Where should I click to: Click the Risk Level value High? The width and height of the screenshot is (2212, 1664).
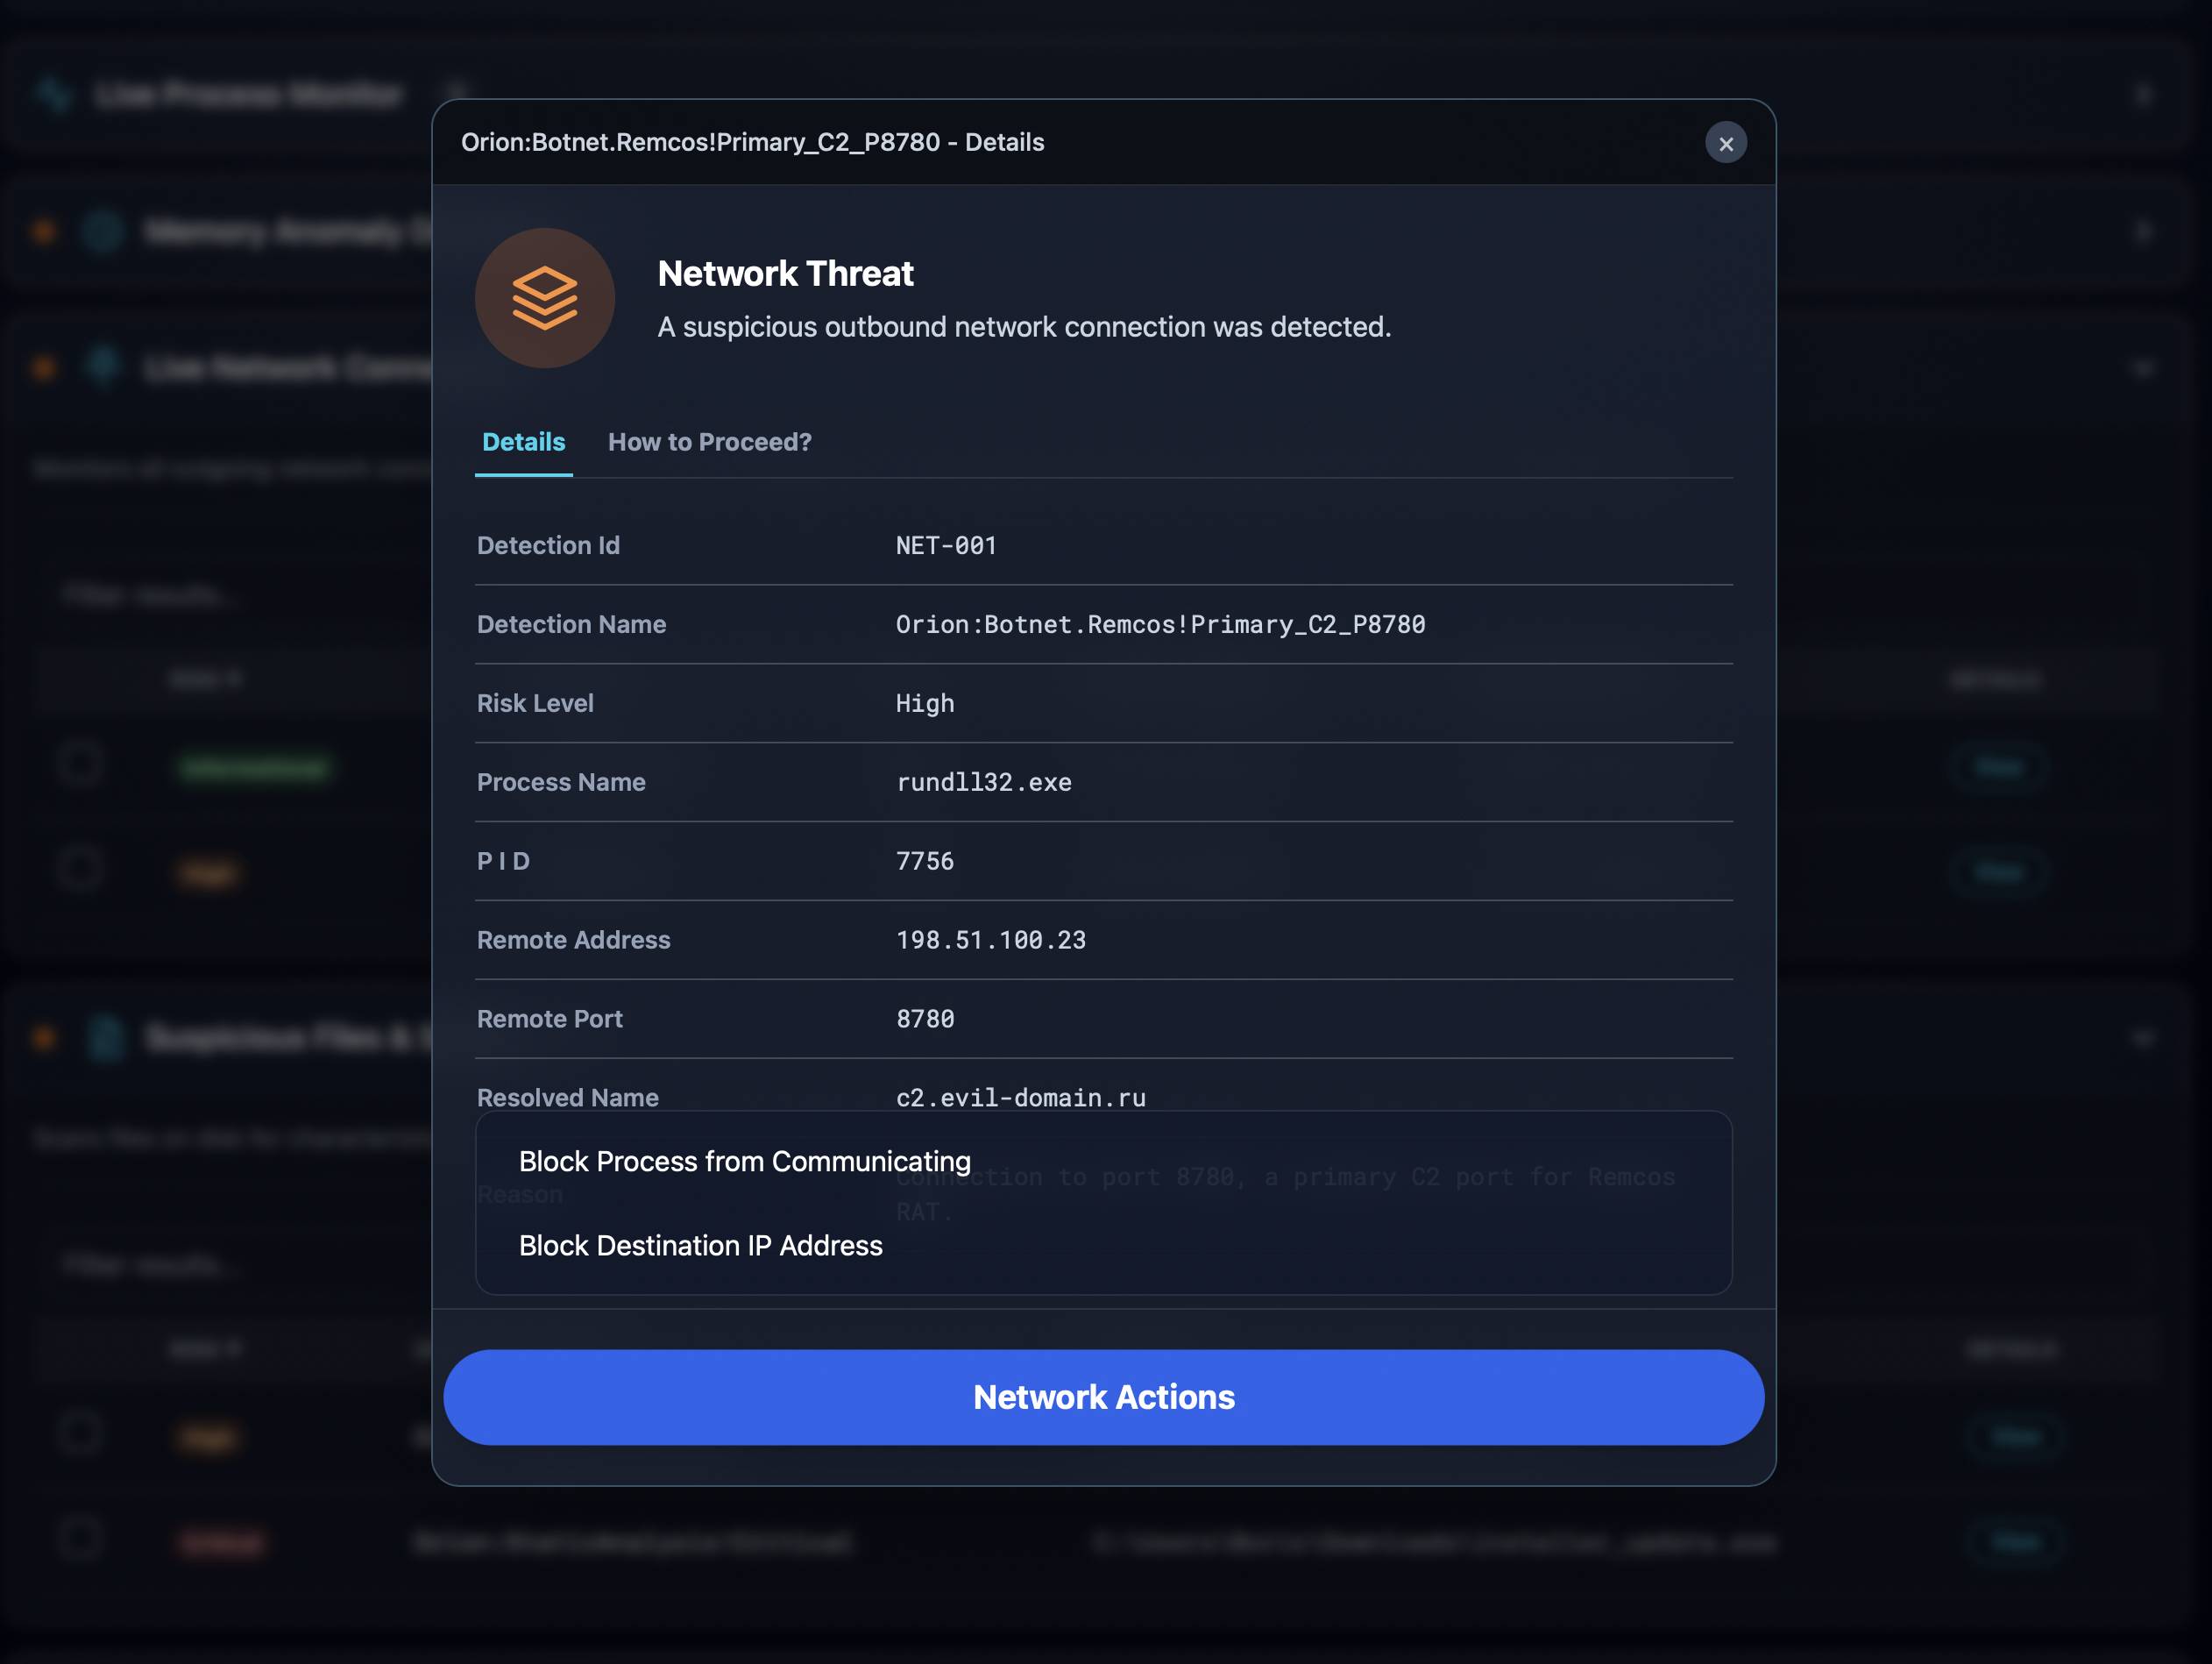pyautogui.click(x=925, y=703)
